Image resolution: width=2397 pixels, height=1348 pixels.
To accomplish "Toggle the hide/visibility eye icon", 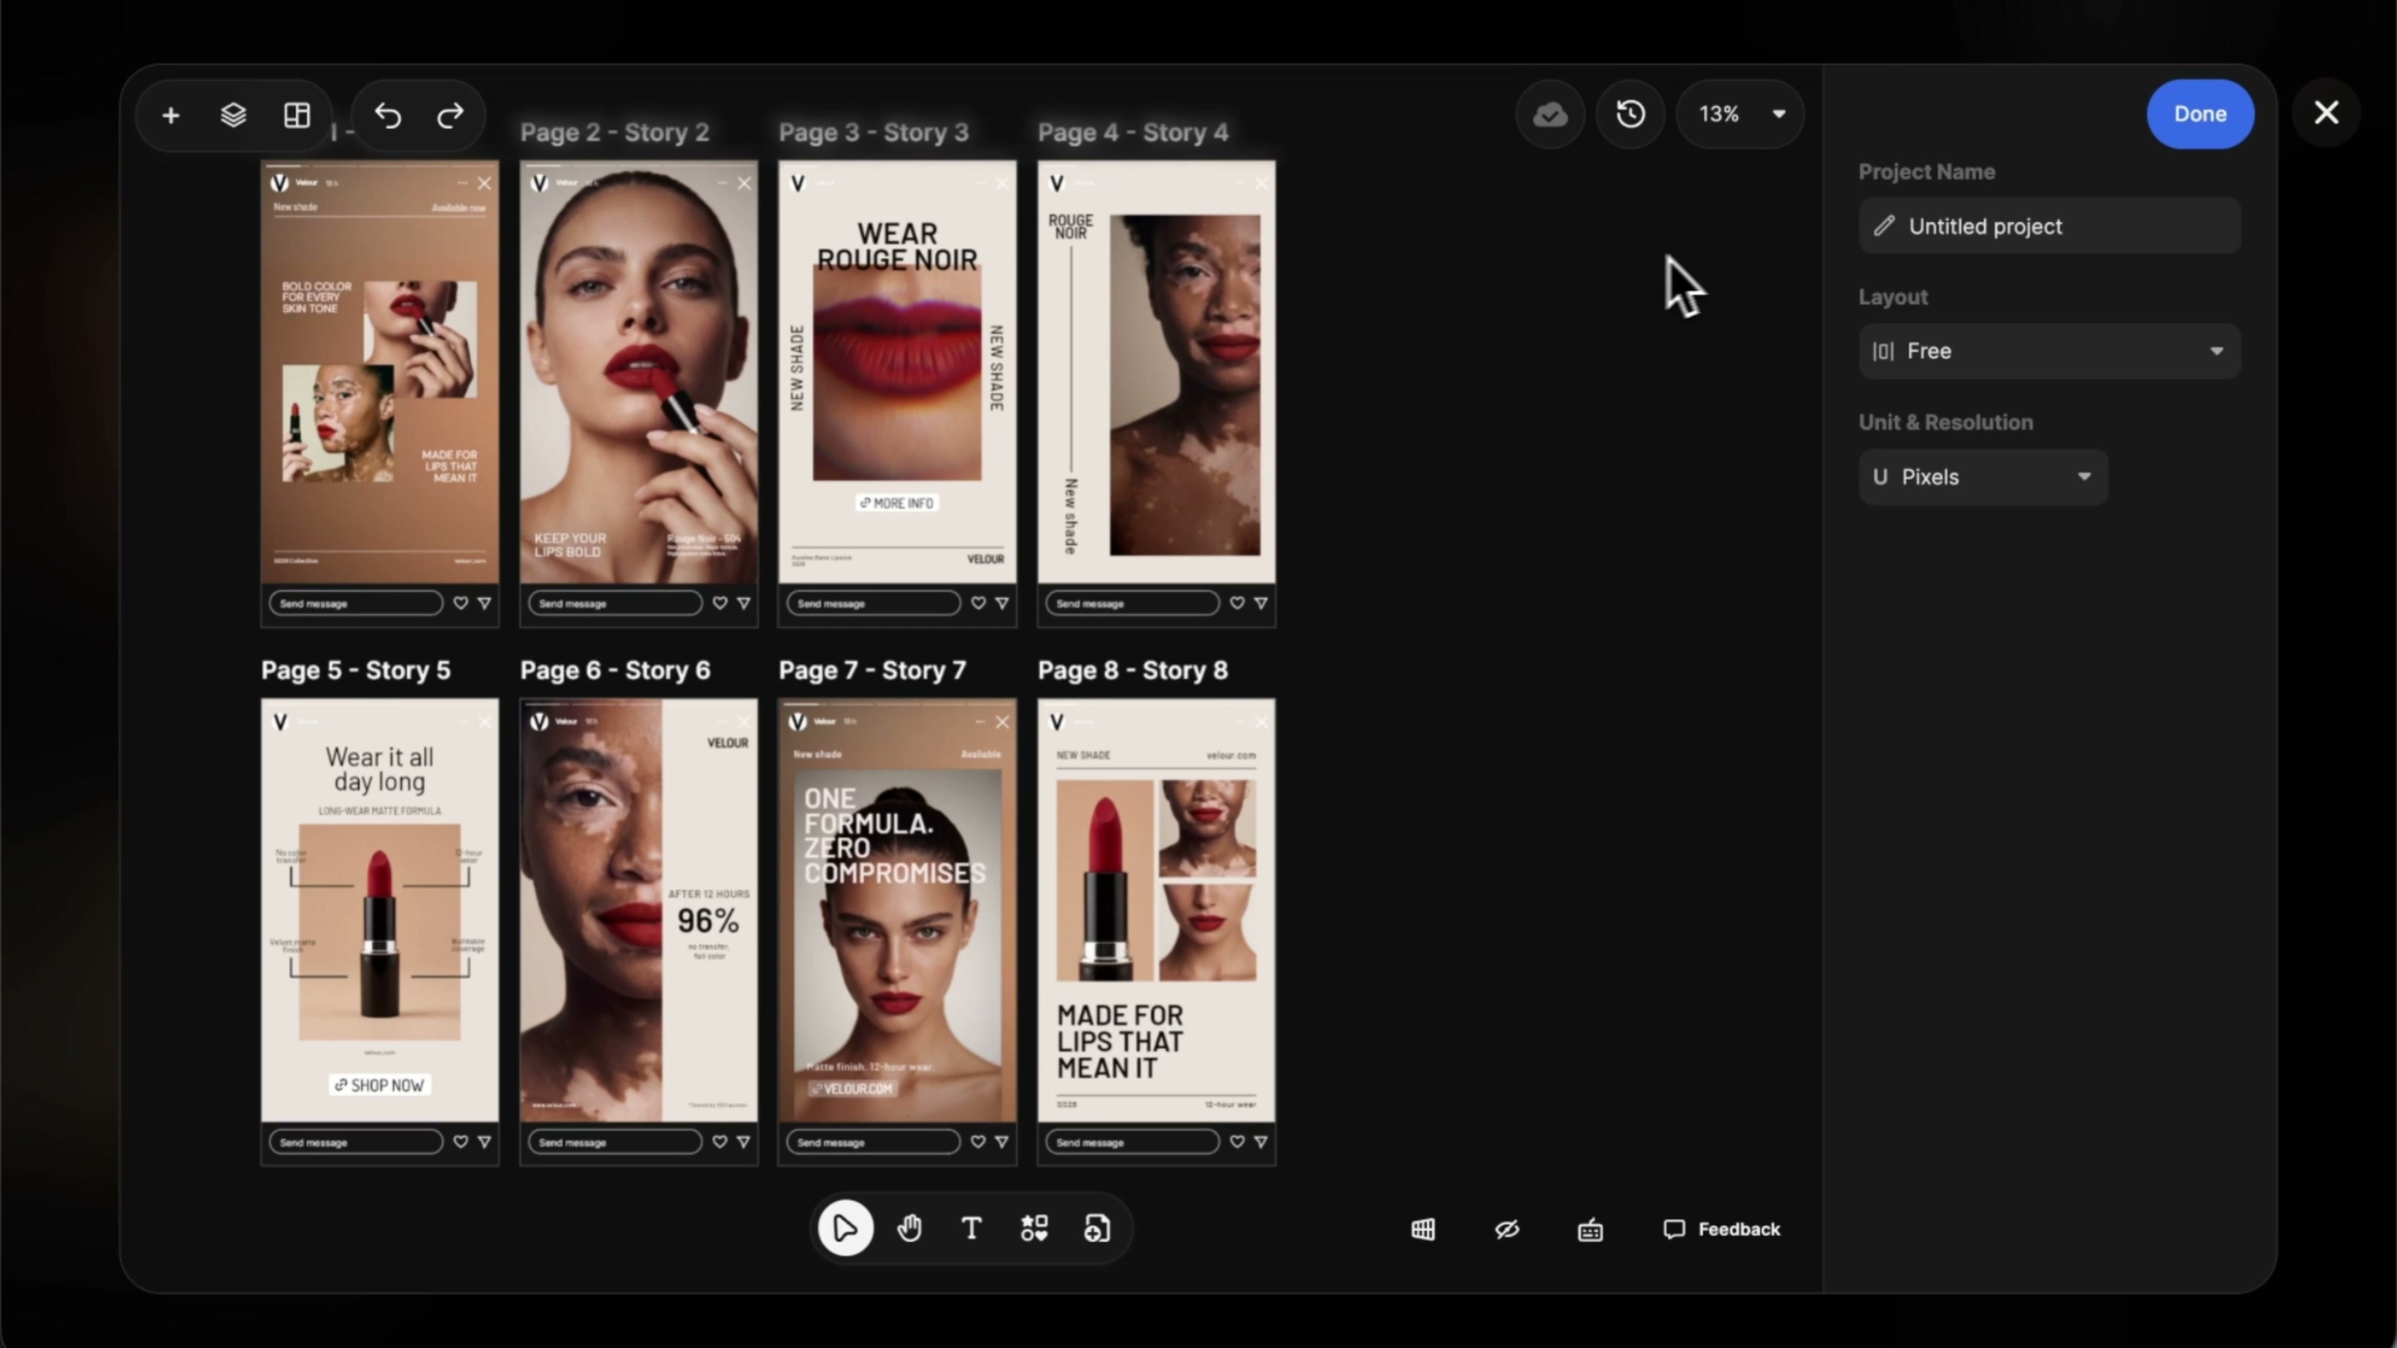I will 1506,1230.
